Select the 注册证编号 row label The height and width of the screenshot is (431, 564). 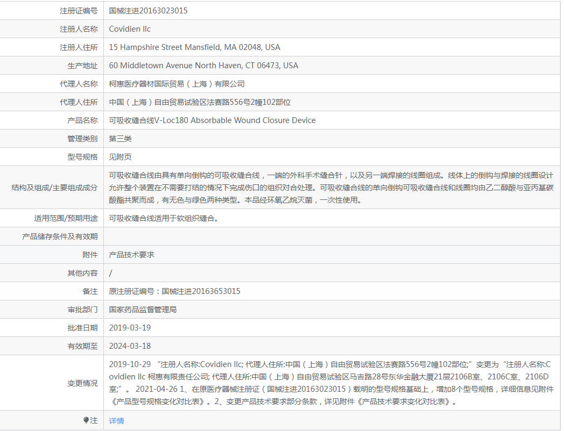coord(79,11)
